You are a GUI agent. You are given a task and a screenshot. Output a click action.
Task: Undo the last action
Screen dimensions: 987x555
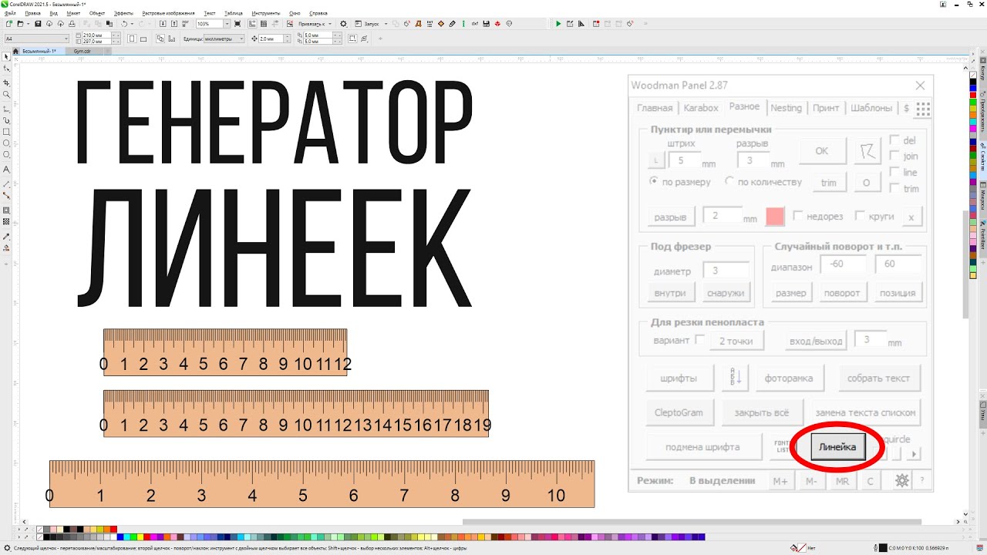pos(123,24)
